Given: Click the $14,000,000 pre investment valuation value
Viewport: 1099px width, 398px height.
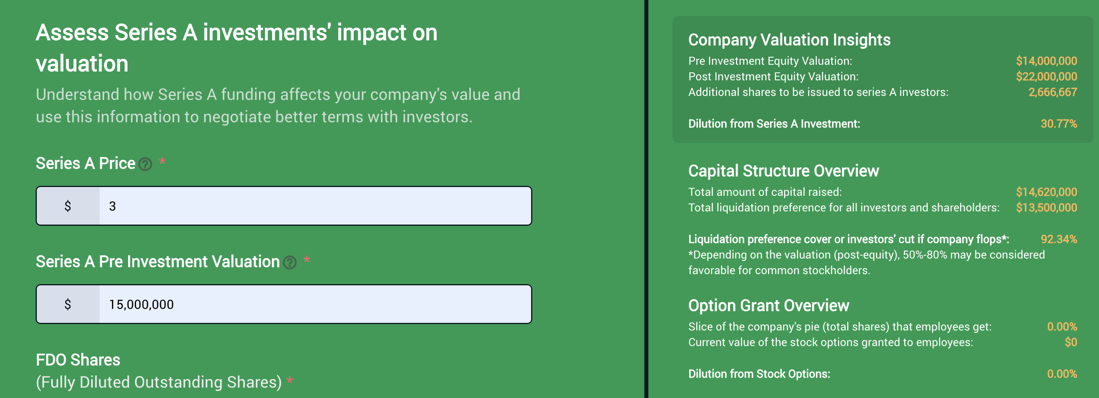Looking at the screenshot, I should [1047, 61].
